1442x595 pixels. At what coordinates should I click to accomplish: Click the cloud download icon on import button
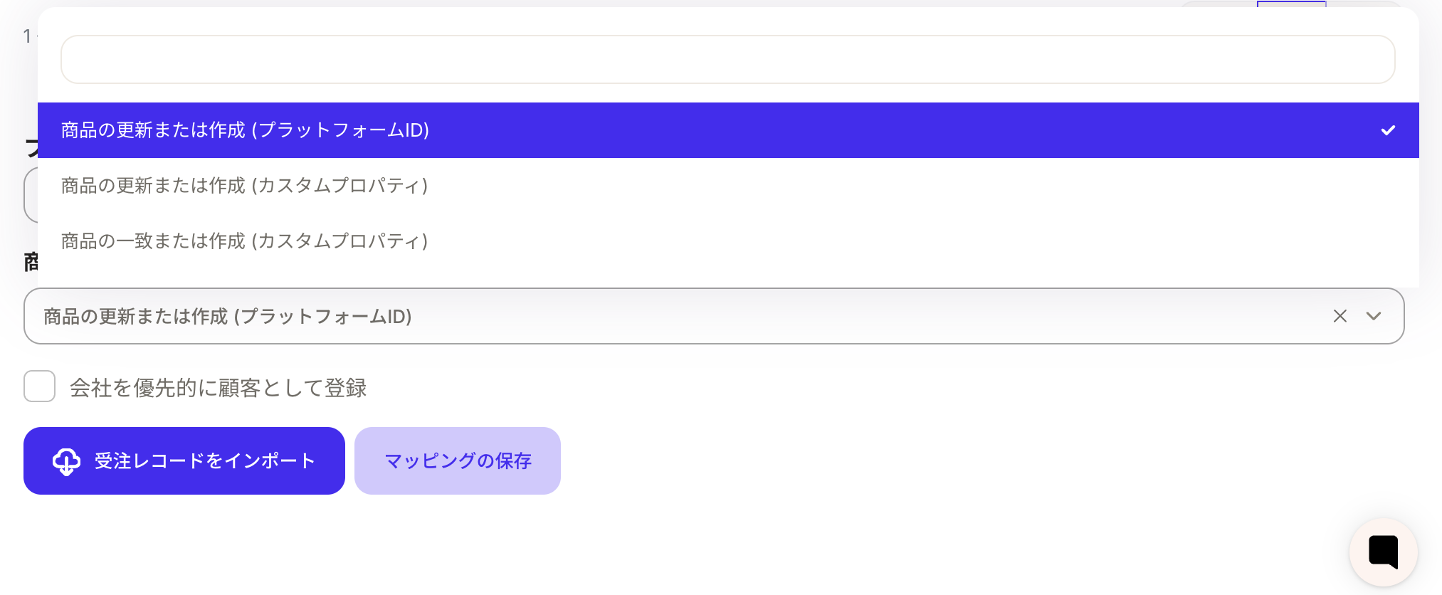pos(66,461)
